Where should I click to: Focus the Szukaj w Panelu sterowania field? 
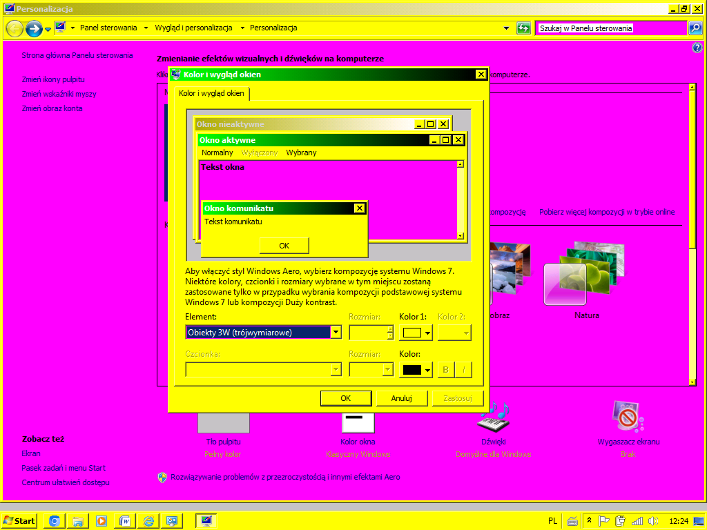610,28
